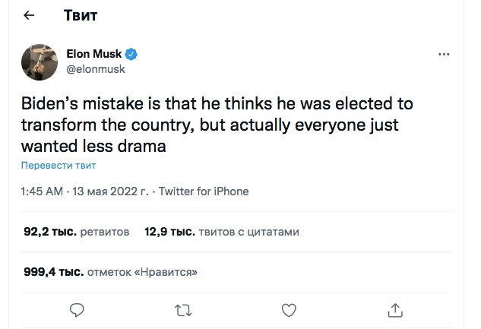Click the tweet line starting 'Biden's mistake'
481x329 pixels.
[216, 103]
